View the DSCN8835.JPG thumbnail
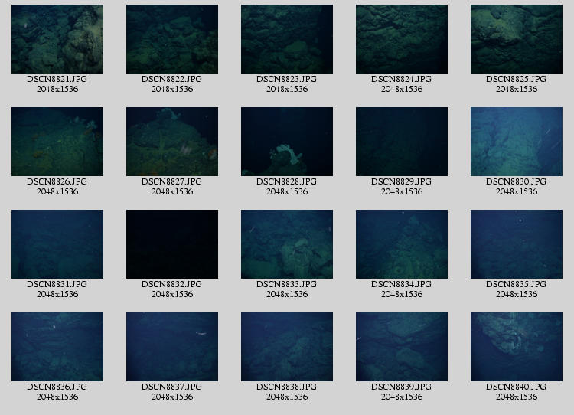Image resolution: width=574 pixels, height=415 pixels. (x=517, y=244)
